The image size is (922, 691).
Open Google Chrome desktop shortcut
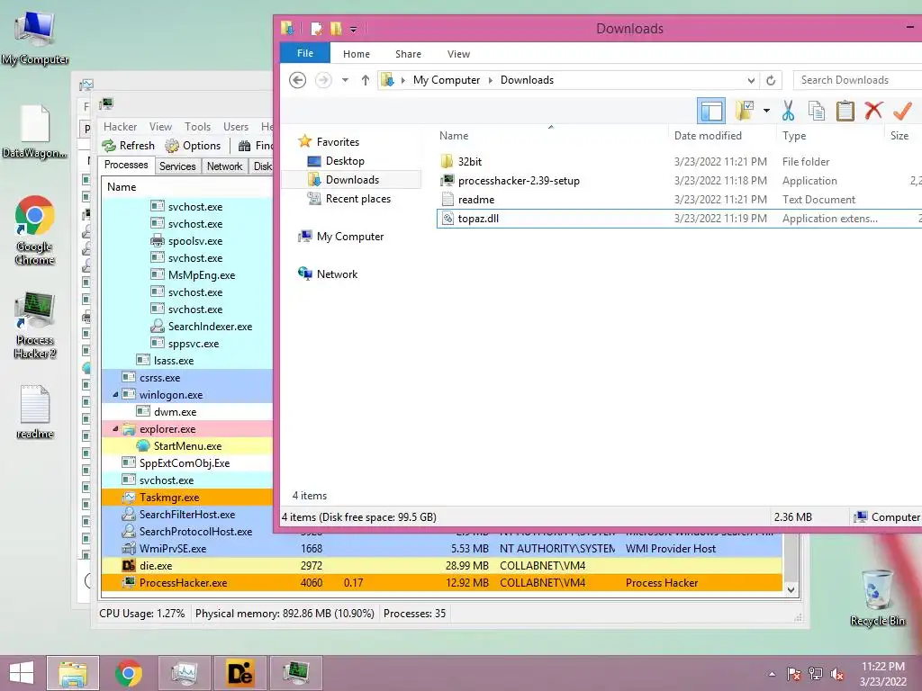pyautogui.click(x=35, y=229)
